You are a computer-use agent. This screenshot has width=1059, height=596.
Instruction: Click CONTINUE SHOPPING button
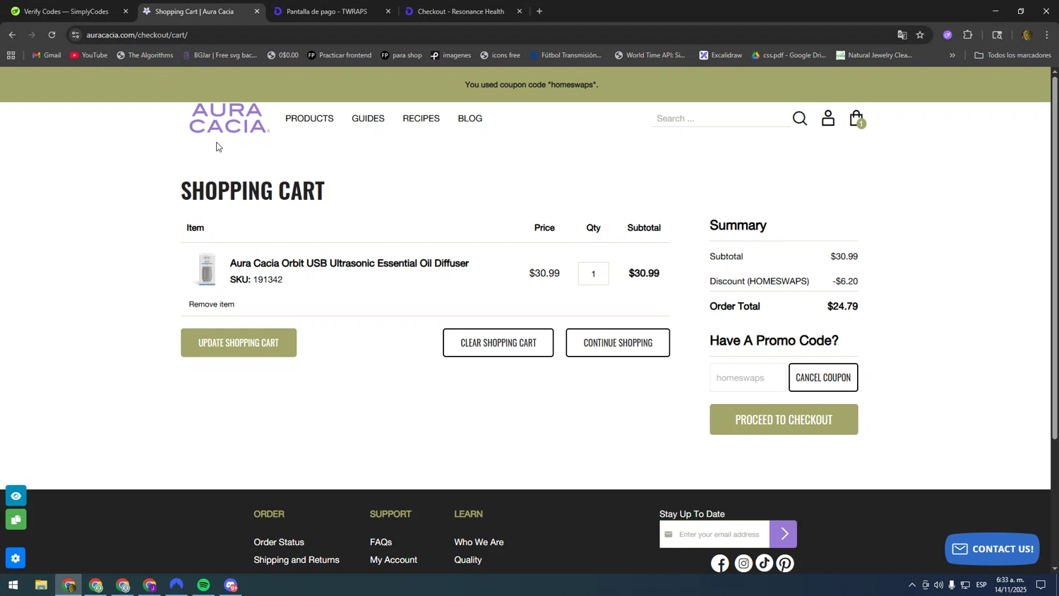618,342
